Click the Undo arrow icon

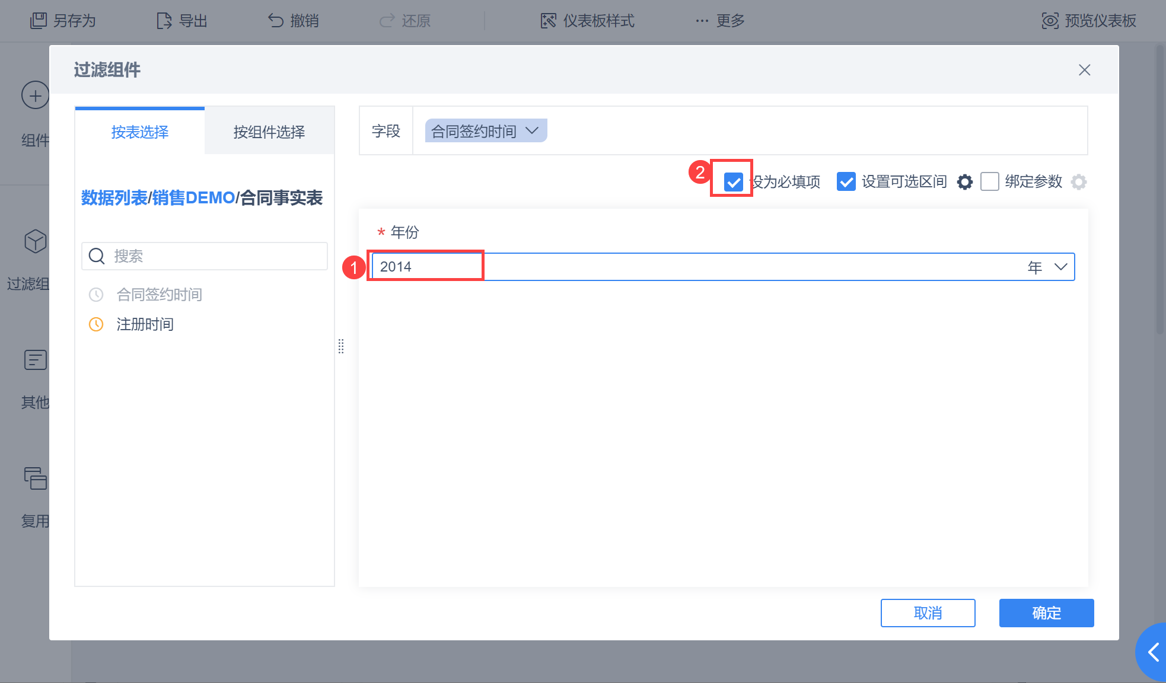[x=276, y=21]
